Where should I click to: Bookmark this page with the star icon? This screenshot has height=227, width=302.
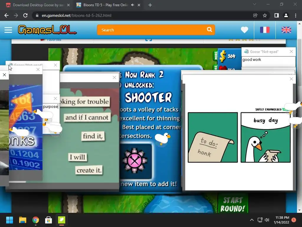pos(265,15)
